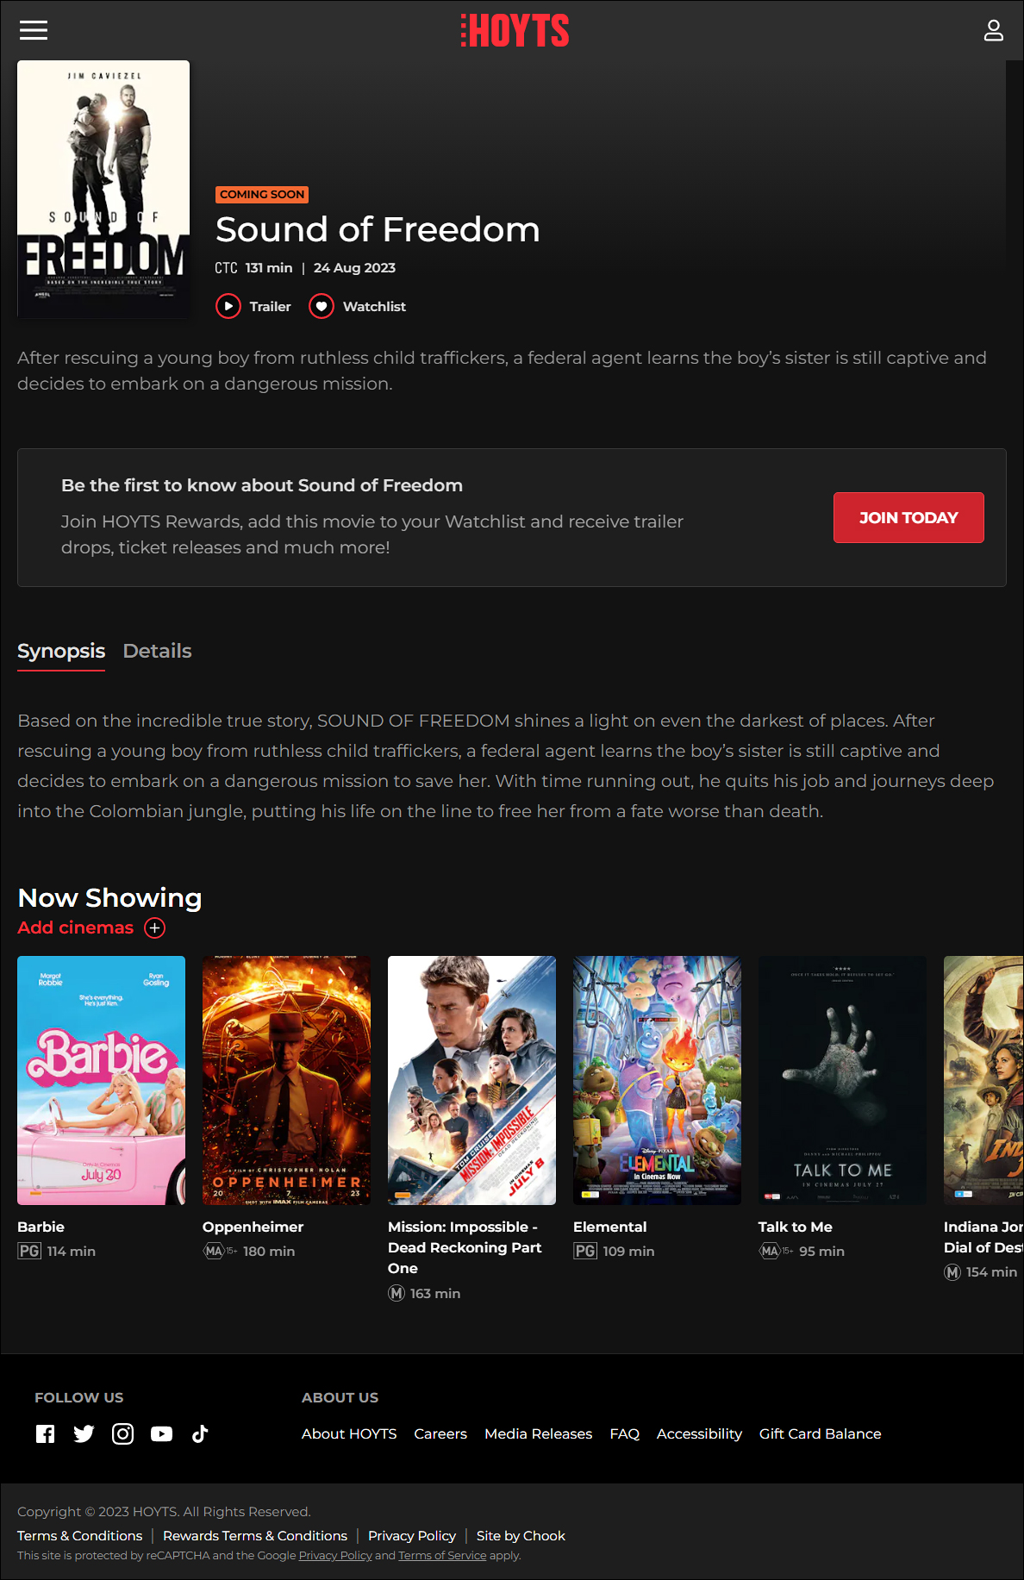Open the Talk to Me poster
Image resolution: width=1024 pixels, height=1580 pixels.
coord(842,1080)
